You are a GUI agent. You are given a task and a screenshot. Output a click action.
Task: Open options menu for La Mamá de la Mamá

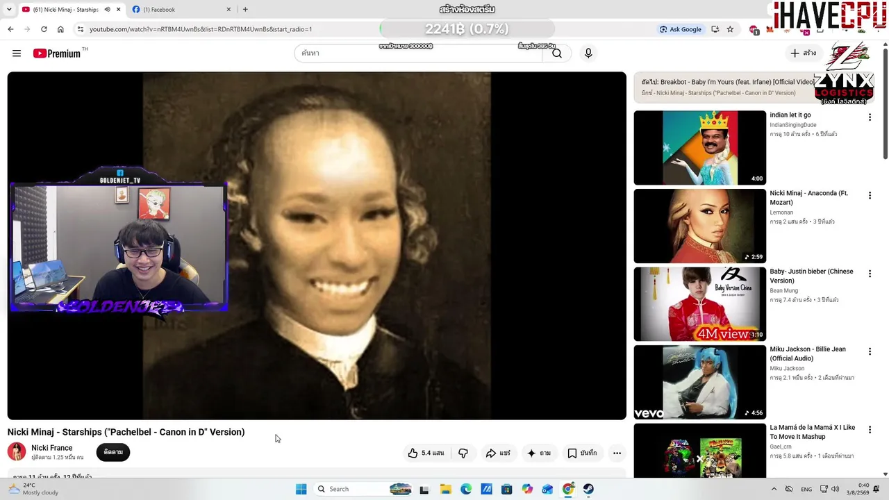(869, 430)
